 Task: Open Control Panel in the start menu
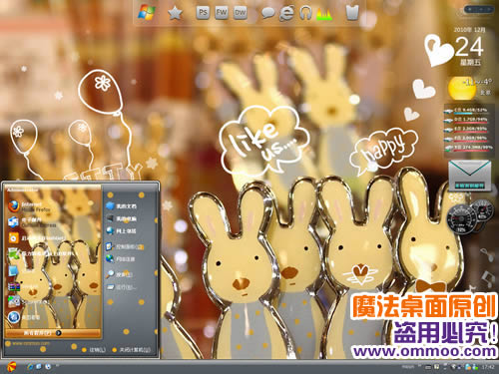click(125, 246)
